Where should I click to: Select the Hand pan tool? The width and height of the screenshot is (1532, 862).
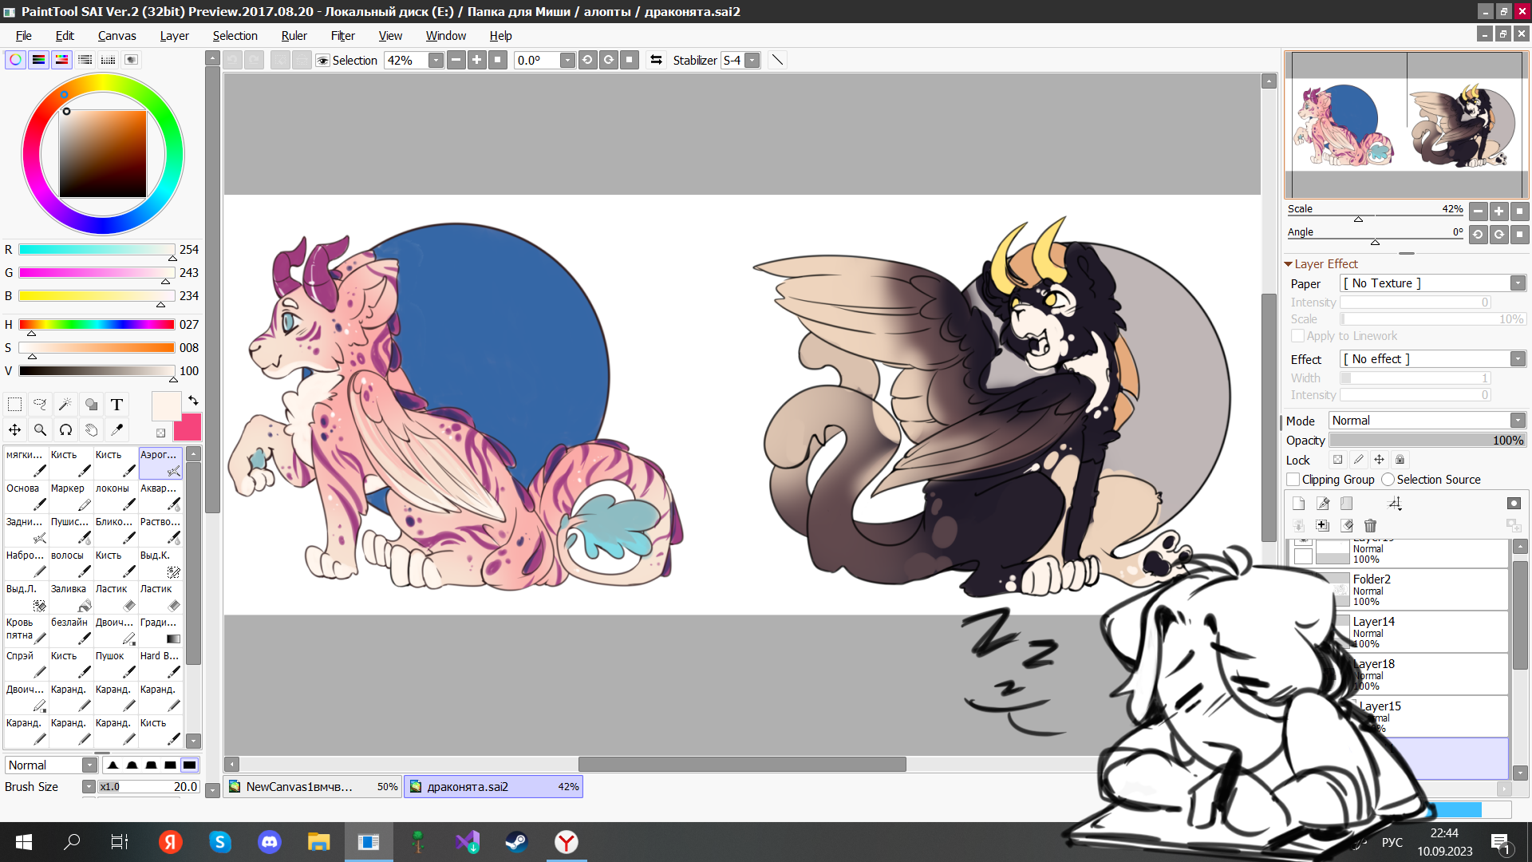click(91, 430)
